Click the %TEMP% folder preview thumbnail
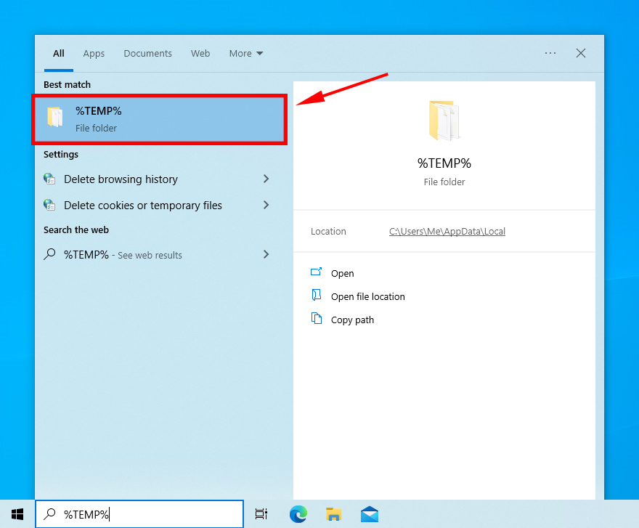The image size is (639, 528). [444, 119]
